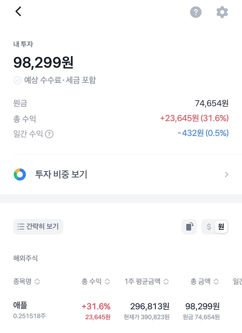This screenshot has height=333, width=242.
Task: Switch currency display to dollar ($)
Action: [209, 227]
